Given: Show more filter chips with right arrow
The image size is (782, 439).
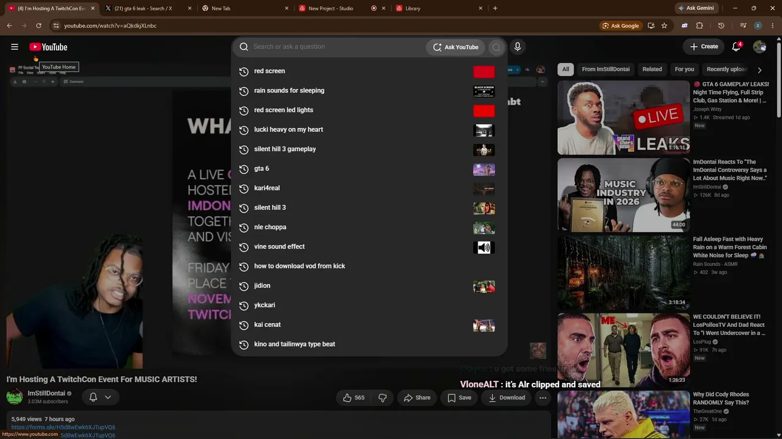Looking at the screenshot, I should pyautogui.click(x=759, y=70).
